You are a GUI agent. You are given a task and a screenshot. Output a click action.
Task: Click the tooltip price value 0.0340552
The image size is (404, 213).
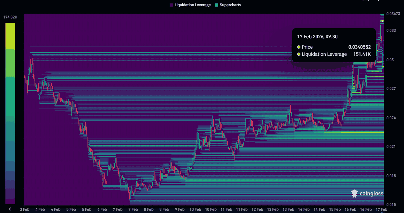pyautogui.click(x=360, y=47)
